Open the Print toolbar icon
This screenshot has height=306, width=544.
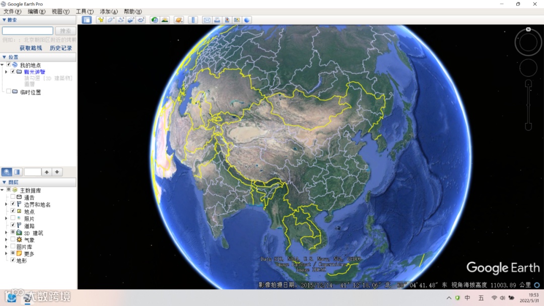[x=217, y=20]
